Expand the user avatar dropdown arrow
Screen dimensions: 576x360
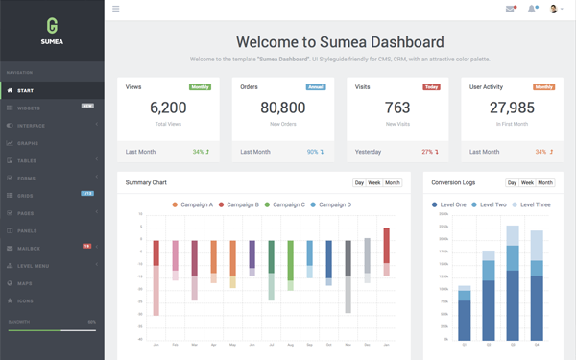(x=562, y=9)
